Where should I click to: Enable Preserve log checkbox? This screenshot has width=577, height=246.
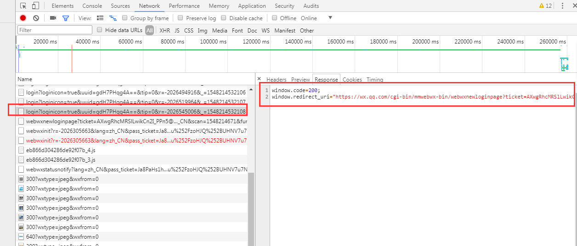(x=181, y=18)
